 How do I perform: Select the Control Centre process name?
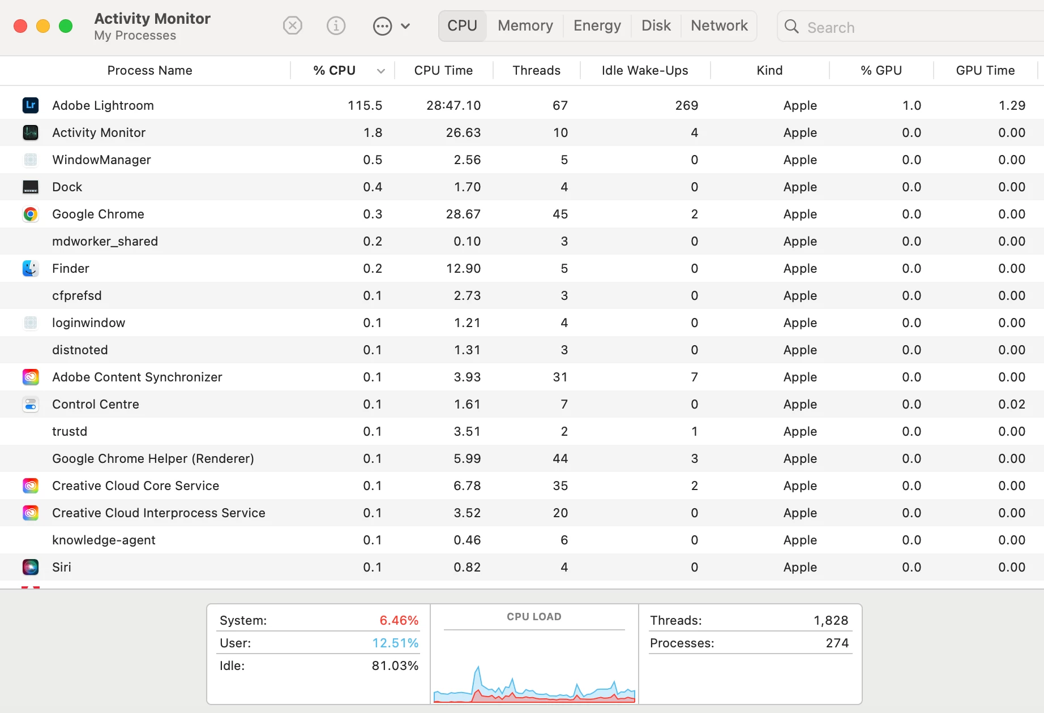[x=96, y=404]
